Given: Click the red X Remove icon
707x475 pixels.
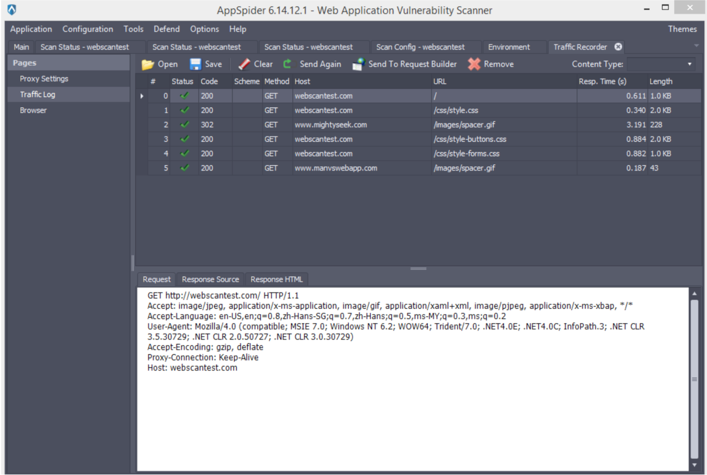Looking at the screenshot, I should pos(474,64).
